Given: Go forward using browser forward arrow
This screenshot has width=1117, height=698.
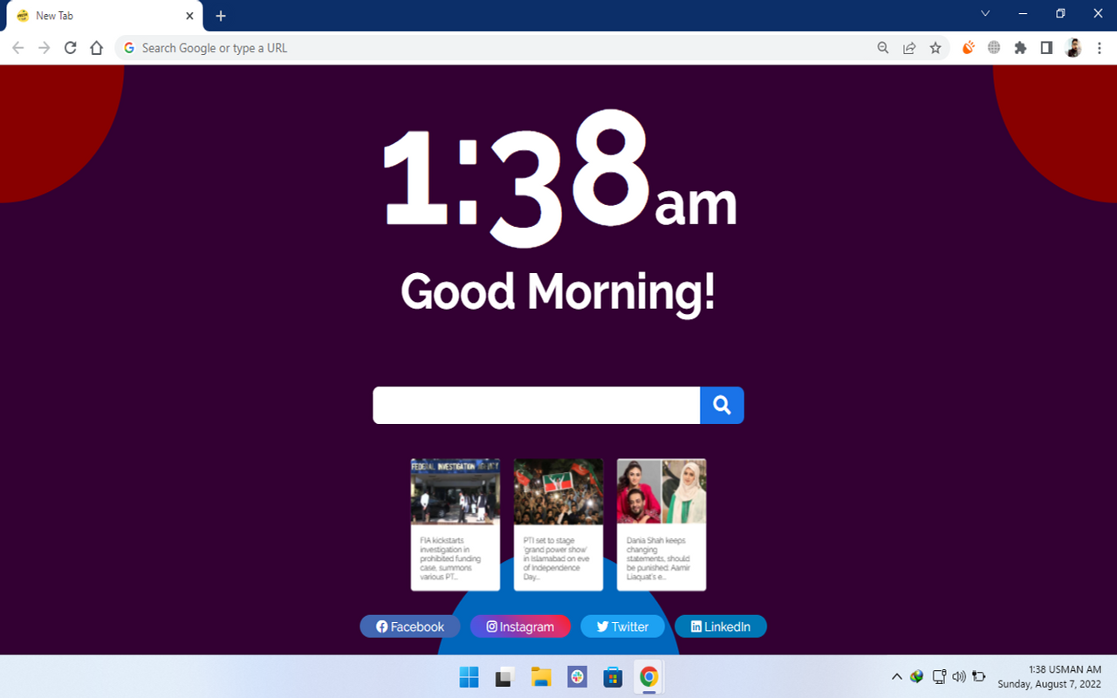Looking at the screenshot, I should [45, 48].
